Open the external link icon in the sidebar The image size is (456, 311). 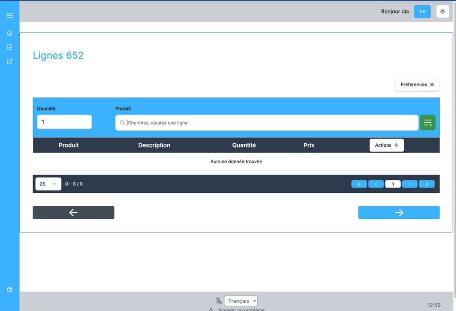(x=9, y=61)
